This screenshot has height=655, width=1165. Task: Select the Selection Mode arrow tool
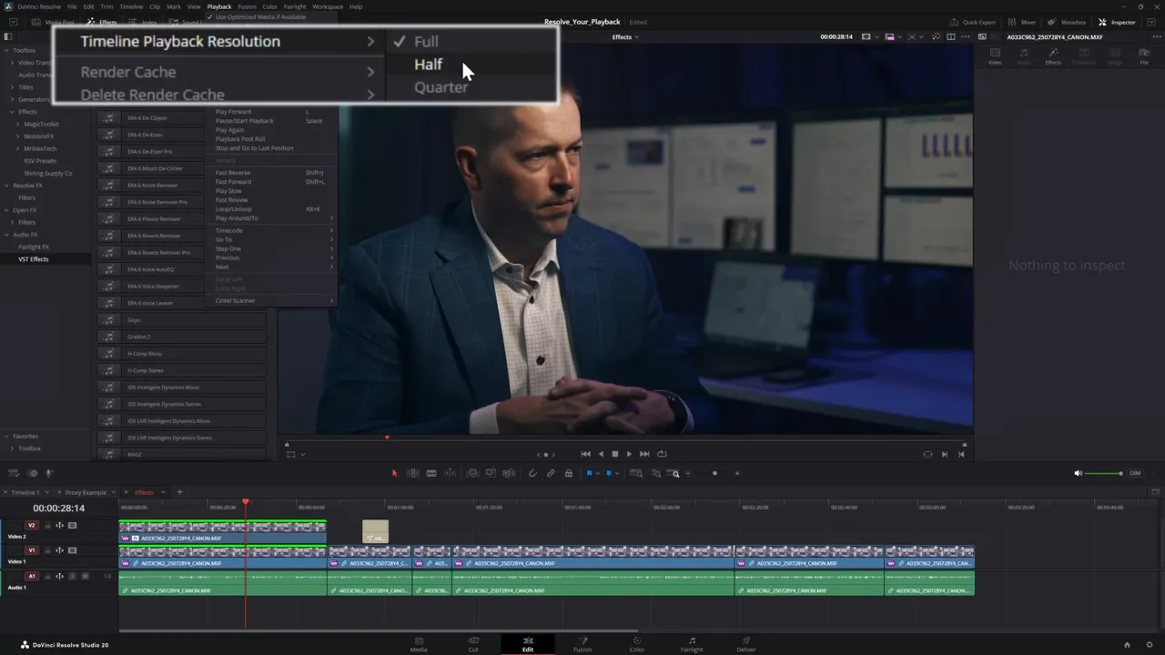point(394,473)
